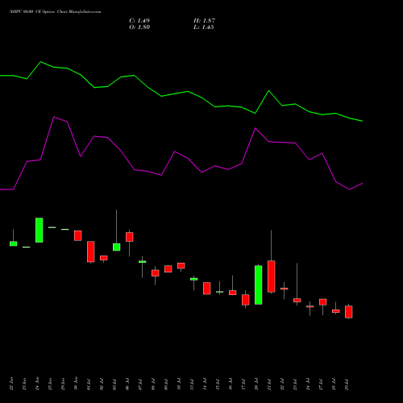This screenshot has width=403, height=403.
Task: Click the red candle above 01 Jul
Action: point(91,251)
